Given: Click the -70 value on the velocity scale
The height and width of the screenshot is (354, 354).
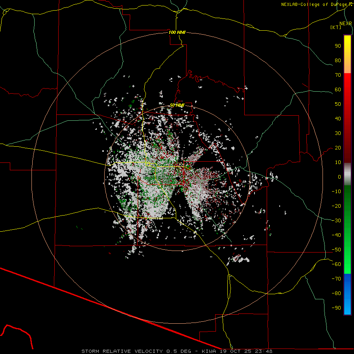Looking at the screenshot, I should tap(336, 279).
